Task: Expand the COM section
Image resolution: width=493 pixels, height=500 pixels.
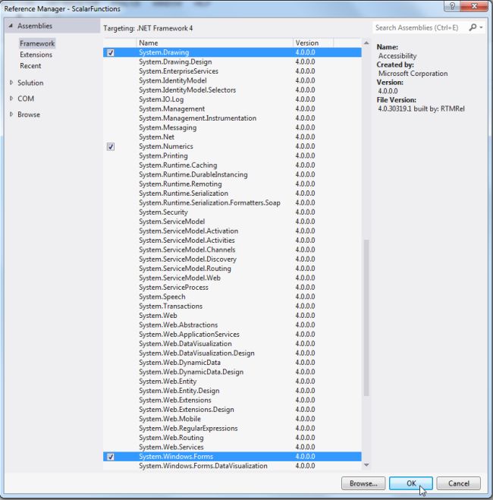Action: 11,99
